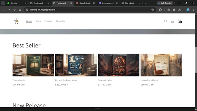Close the active The Inkwell tab
Viewport: 197px width, 111px height.
(71, 3)
